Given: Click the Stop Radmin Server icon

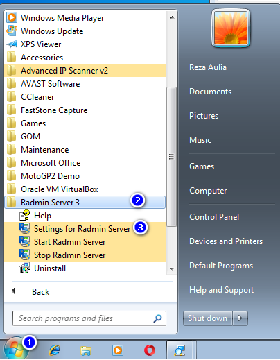Looking at the screenshot, I should pos(24,255).
